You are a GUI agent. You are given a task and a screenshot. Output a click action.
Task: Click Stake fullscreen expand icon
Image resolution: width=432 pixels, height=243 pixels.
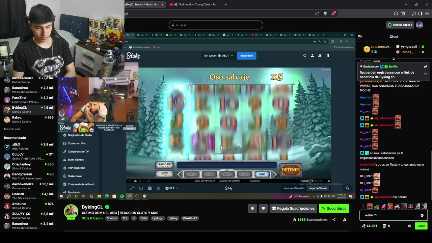(132, 188)
